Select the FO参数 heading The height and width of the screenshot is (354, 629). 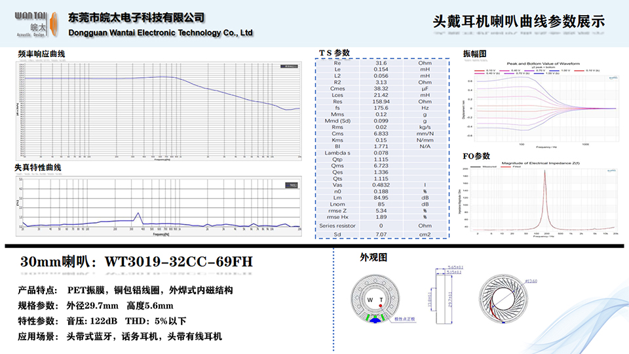[476, 156]
